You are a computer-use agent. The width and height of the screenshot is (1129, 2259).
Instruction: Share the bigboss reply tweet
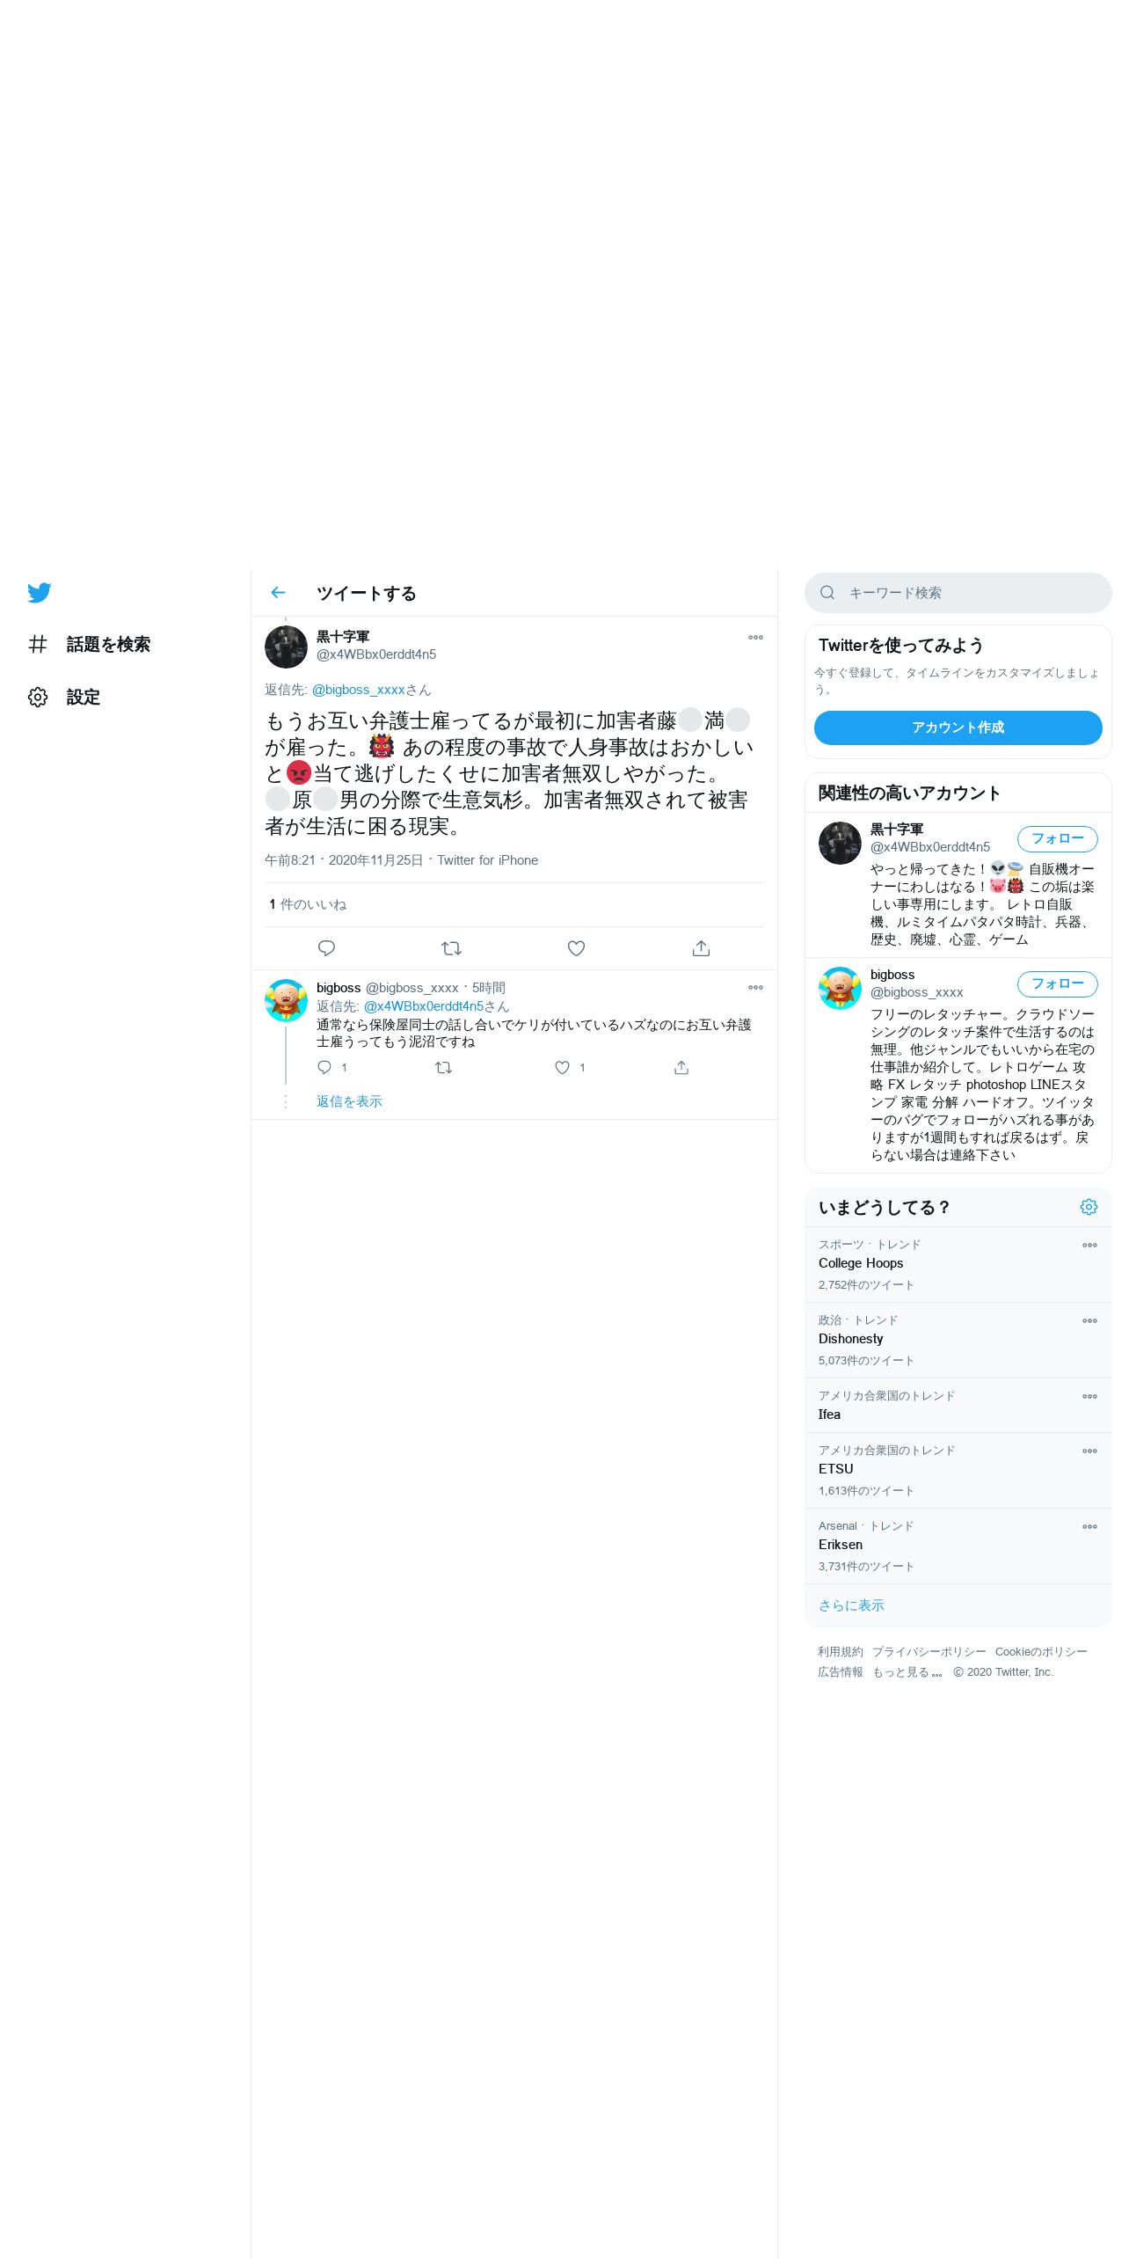click(681, 1067)
